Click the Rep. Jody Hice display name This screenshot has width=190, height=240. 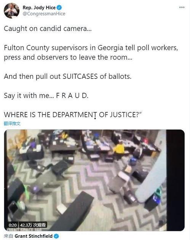tap(39, 7)
